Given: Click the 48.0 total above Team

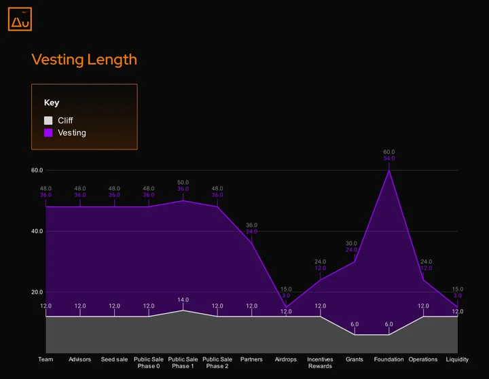Looking at the screenshot, I should [x=46, y=188].
